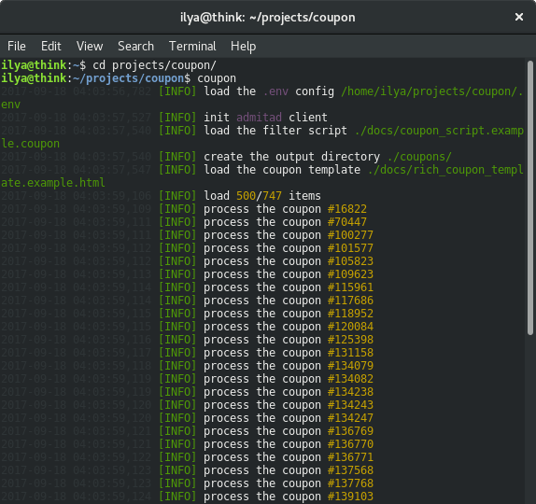536x504 pixels.
Task: Open the Edit menu
Action: (x=51, y=46)
